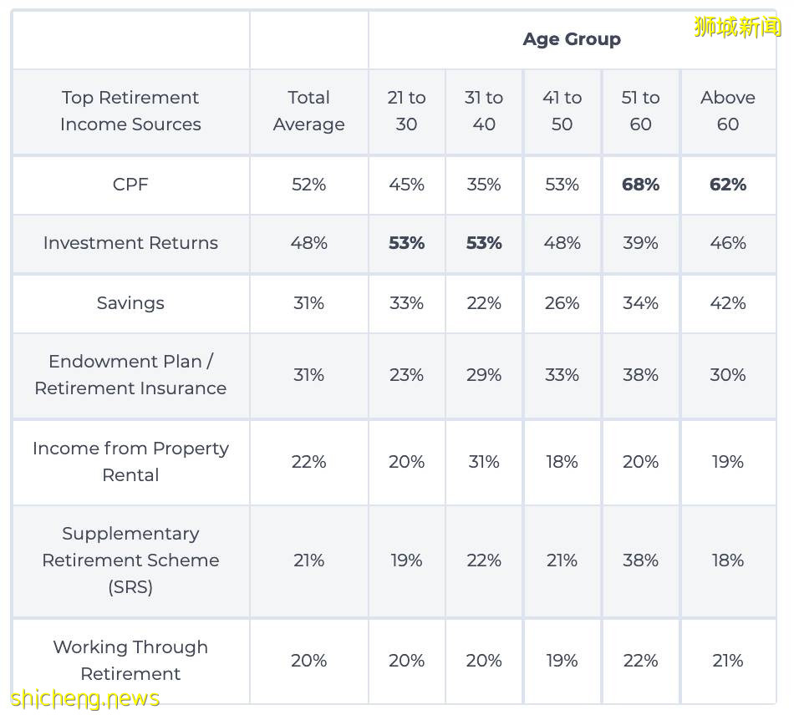This screenshot has height=715, width=794.
Task: Select the Above 60 column header
Action: 727,111
